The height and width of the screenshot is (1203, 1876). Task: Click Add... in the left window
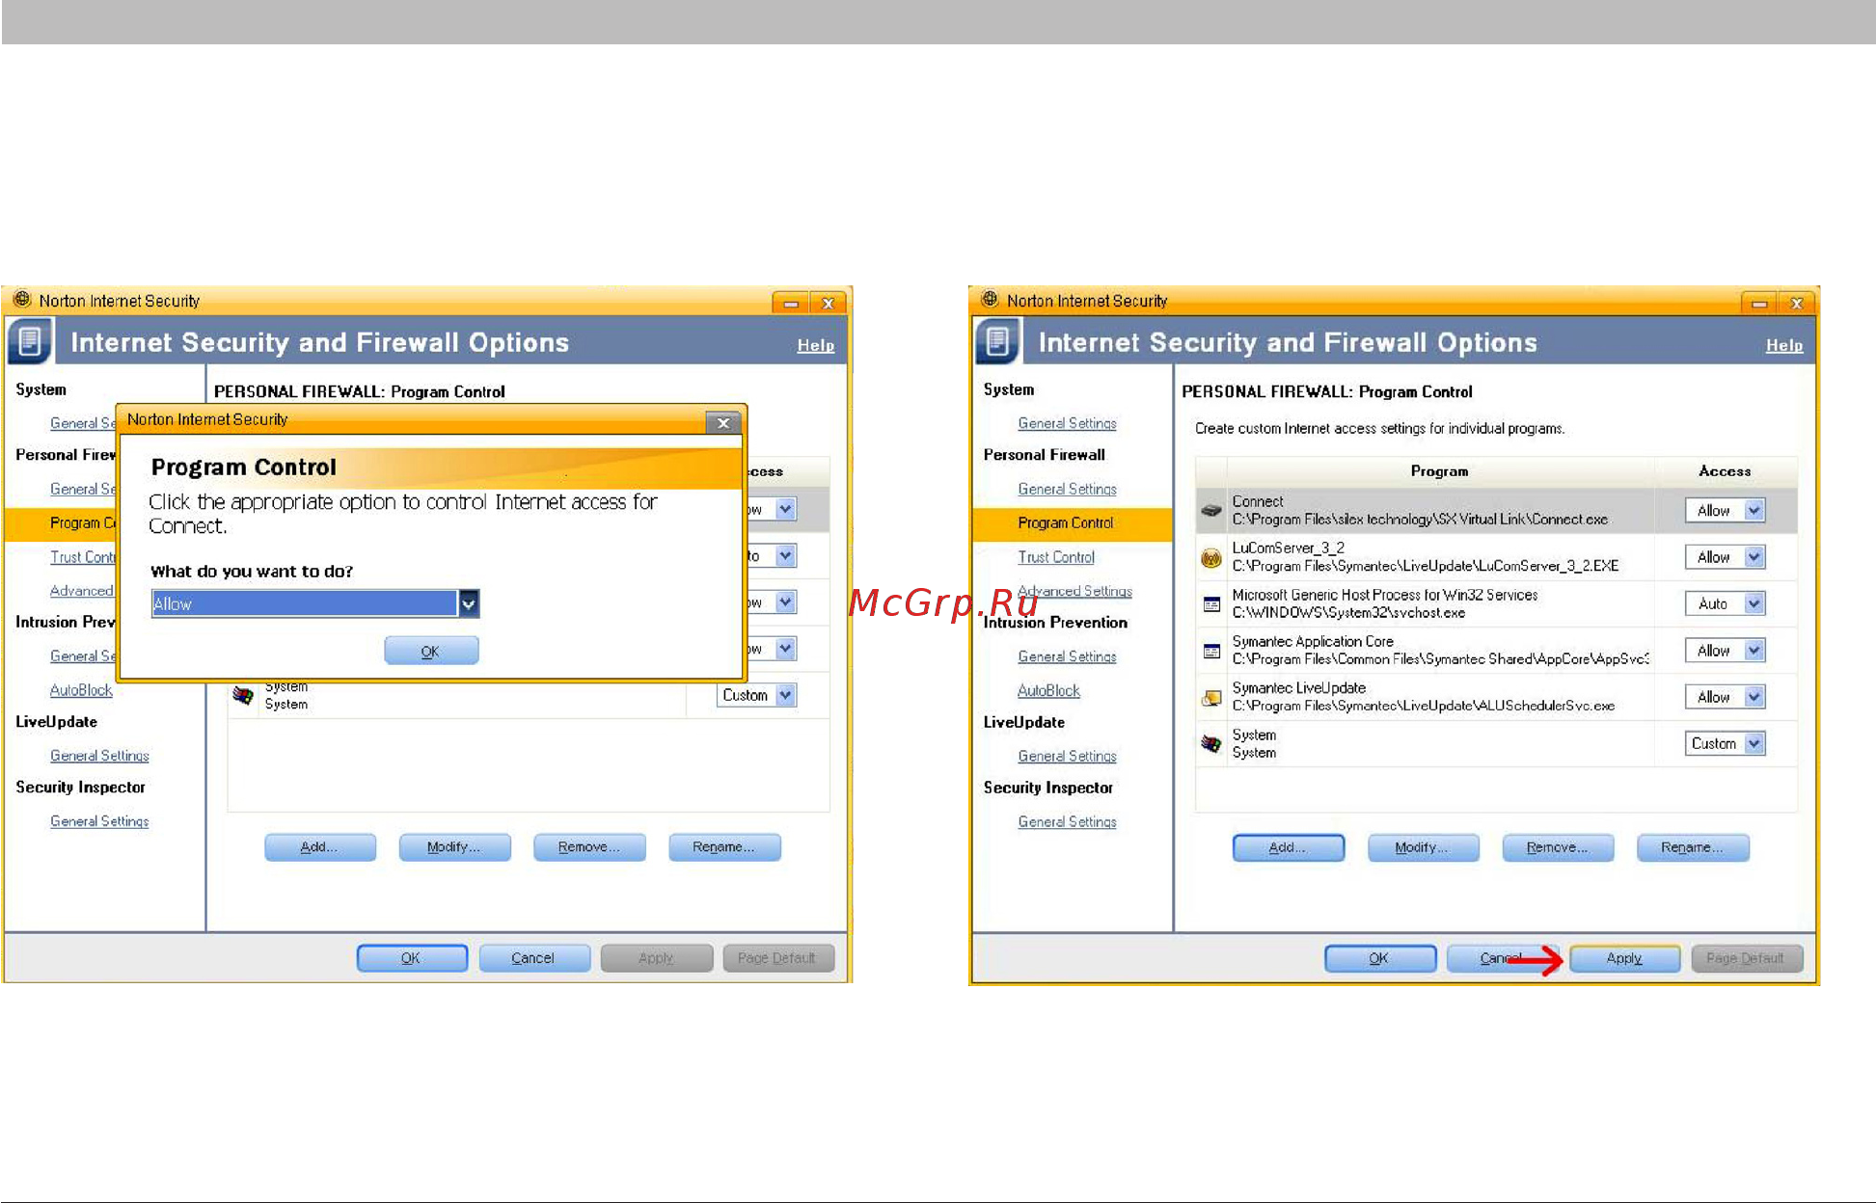[x=320, y=847]
